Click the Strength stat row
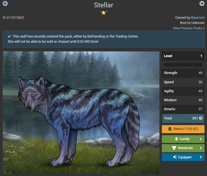The width and height of the screenshot is (207, 176). coord(183,73)
